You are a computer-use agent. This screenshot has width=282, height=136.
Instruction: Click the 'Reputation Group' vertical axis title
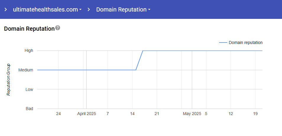pyautogui.click(x=9, y=79)
